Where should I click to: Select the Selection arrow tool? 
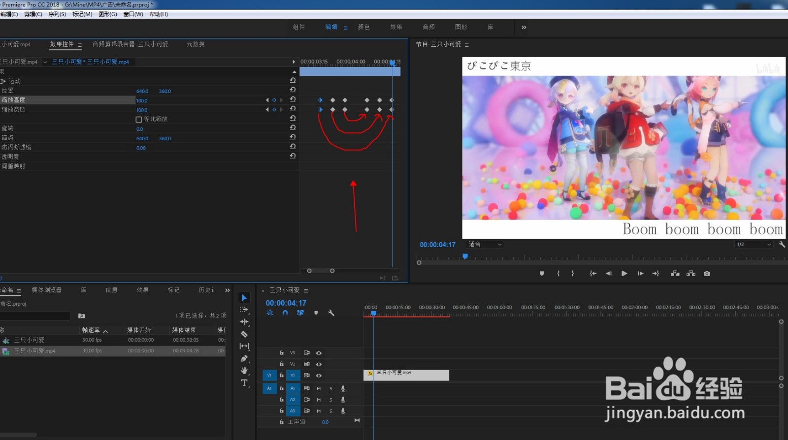(244, 298)
